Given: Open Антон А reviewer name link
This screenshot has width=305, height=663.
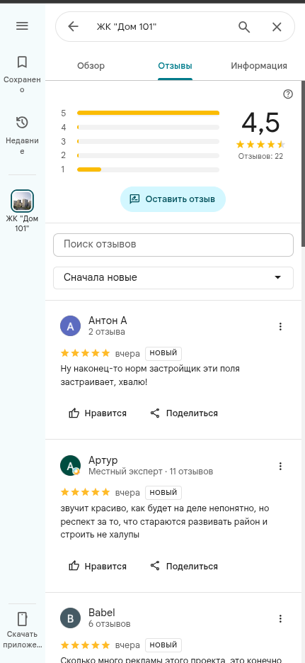Looking at the screenshot, I should (x=108, y=320).
